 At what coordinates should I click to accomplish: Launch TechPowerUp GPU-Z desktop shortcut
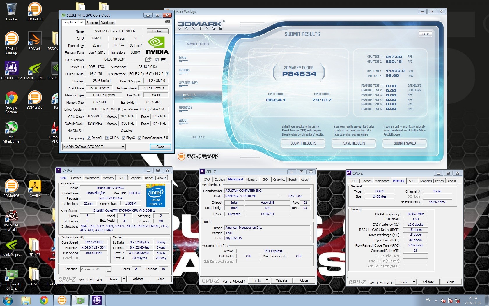pyautogui.click(x=11, y=279)
